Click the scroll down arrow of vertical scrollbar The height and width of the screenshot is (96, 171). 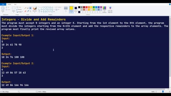tap(170, 87)
